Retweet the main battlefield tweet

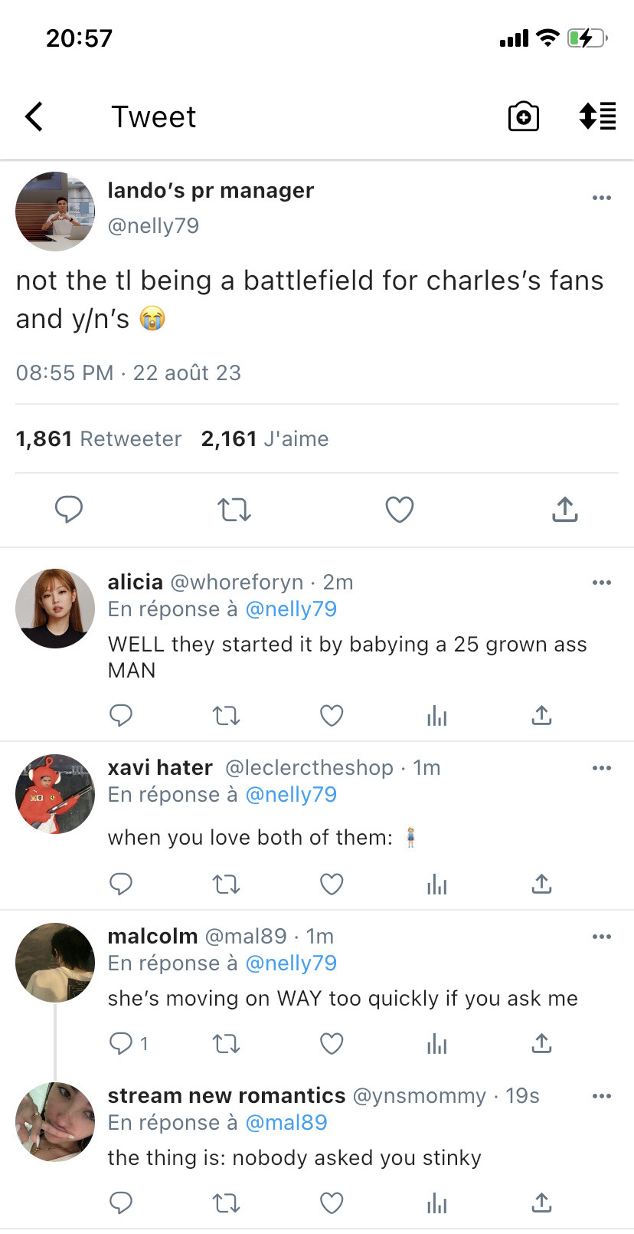(x=234, y=509)
